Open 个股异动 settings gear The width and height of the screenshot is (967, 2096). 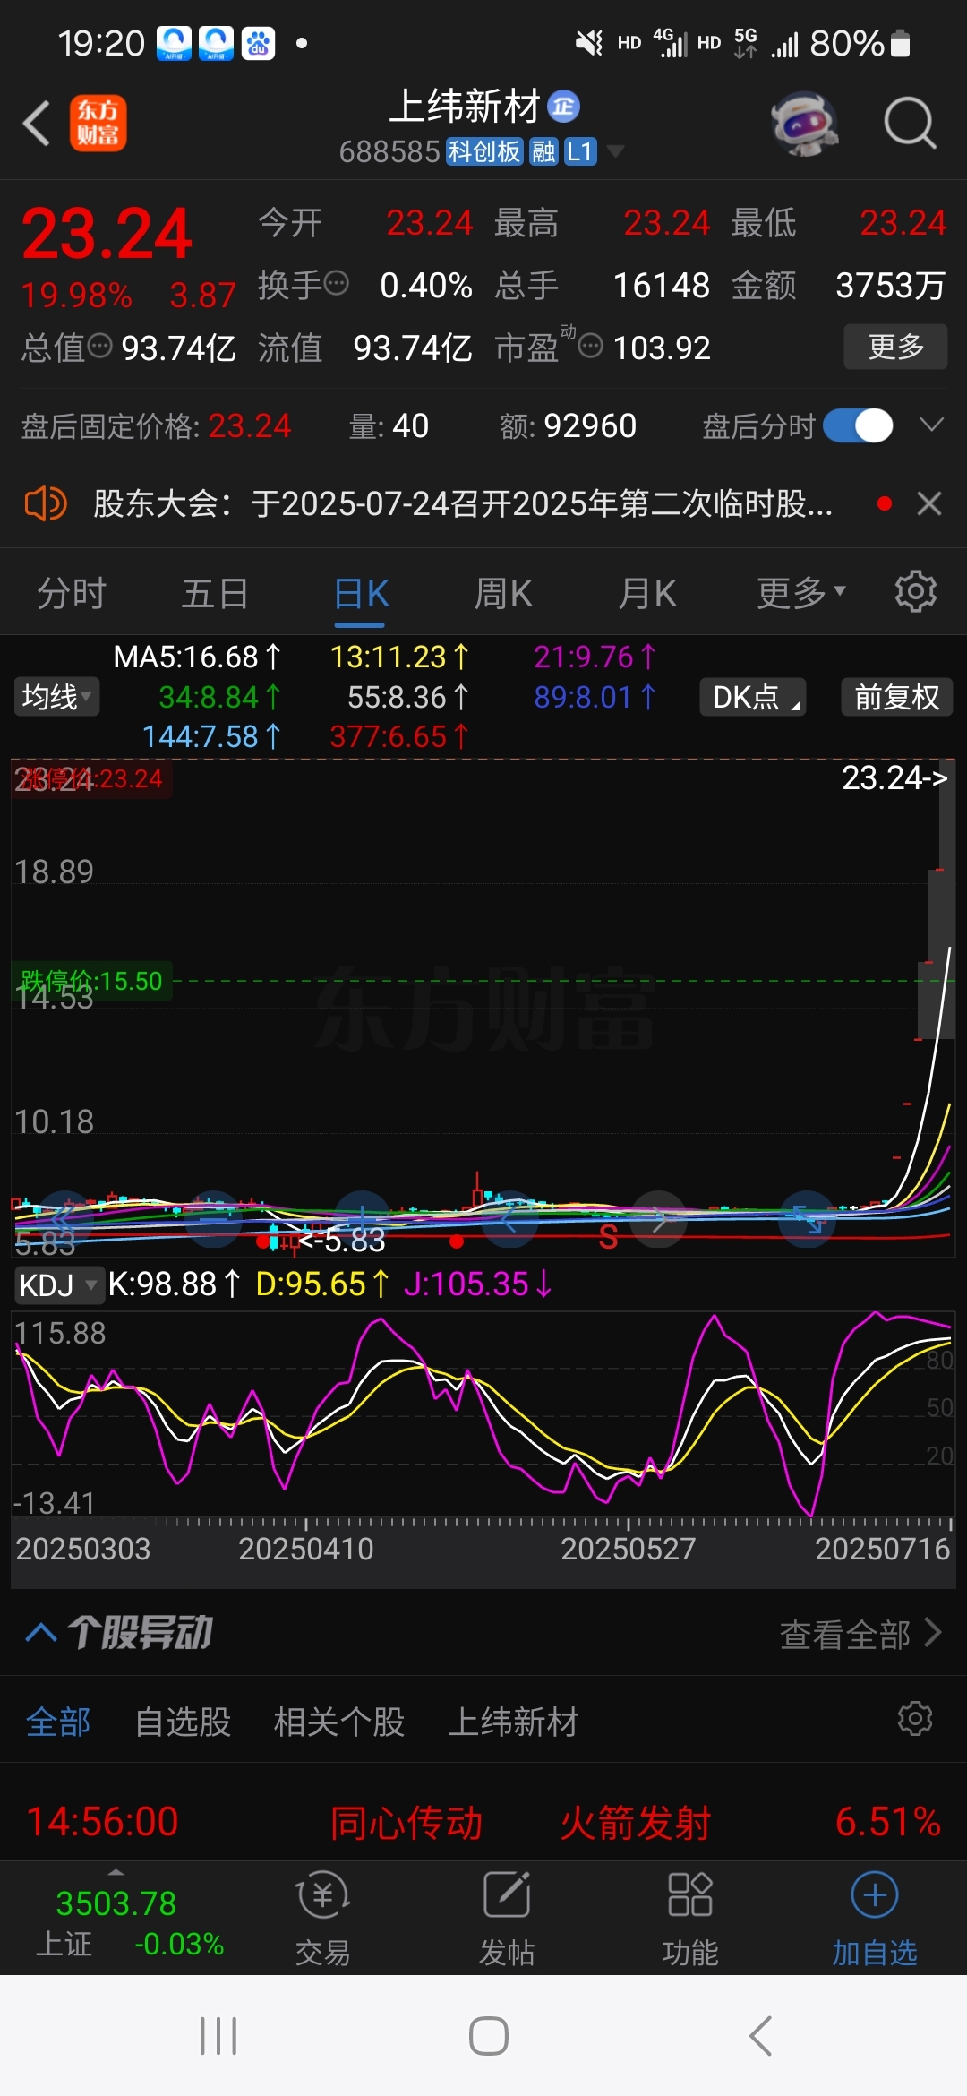point(915,1719)
